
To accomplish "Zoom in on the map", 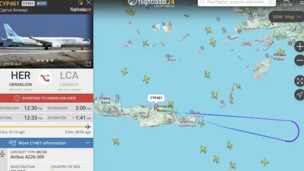I will click(x=300, y=47).
